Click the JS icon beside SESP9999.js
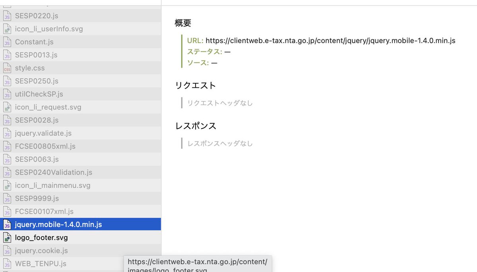This screenshot has width=477, height=272. 7,198
